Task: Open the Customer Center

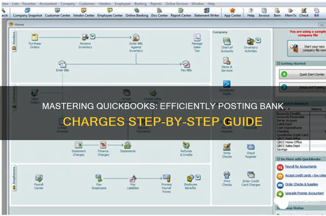Action: pyautogui.click(x=57, y=13)
